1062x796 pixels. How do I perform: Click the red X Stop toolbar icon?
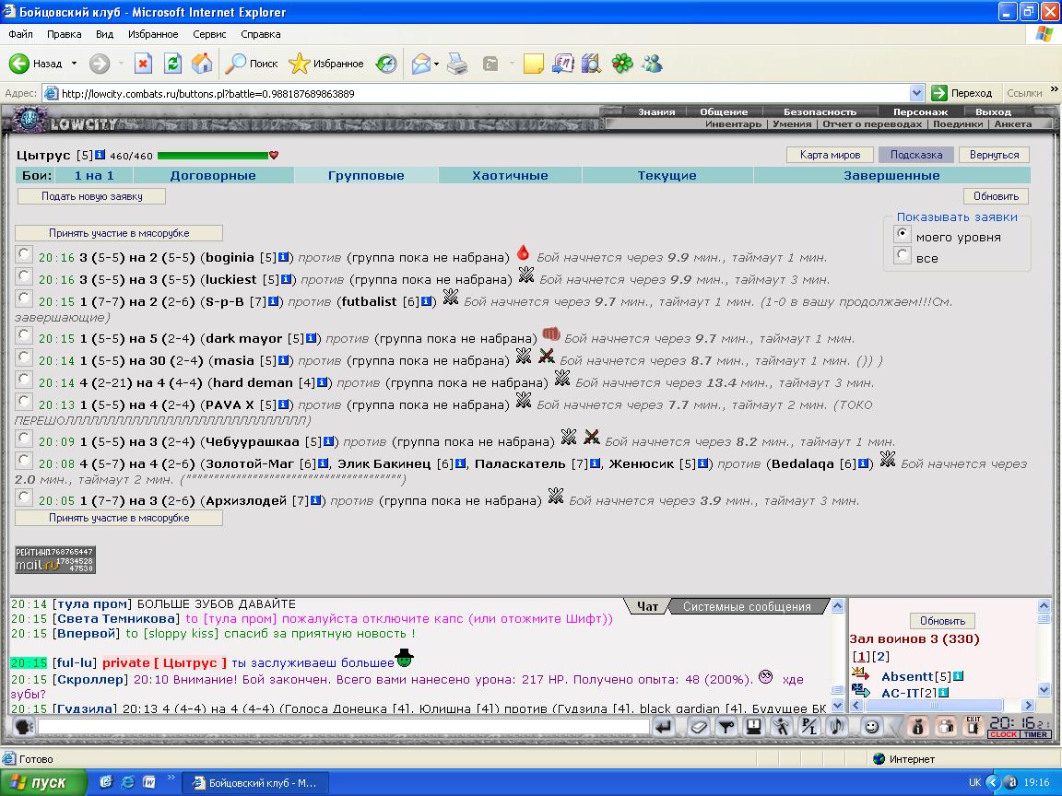coord(143,64)
